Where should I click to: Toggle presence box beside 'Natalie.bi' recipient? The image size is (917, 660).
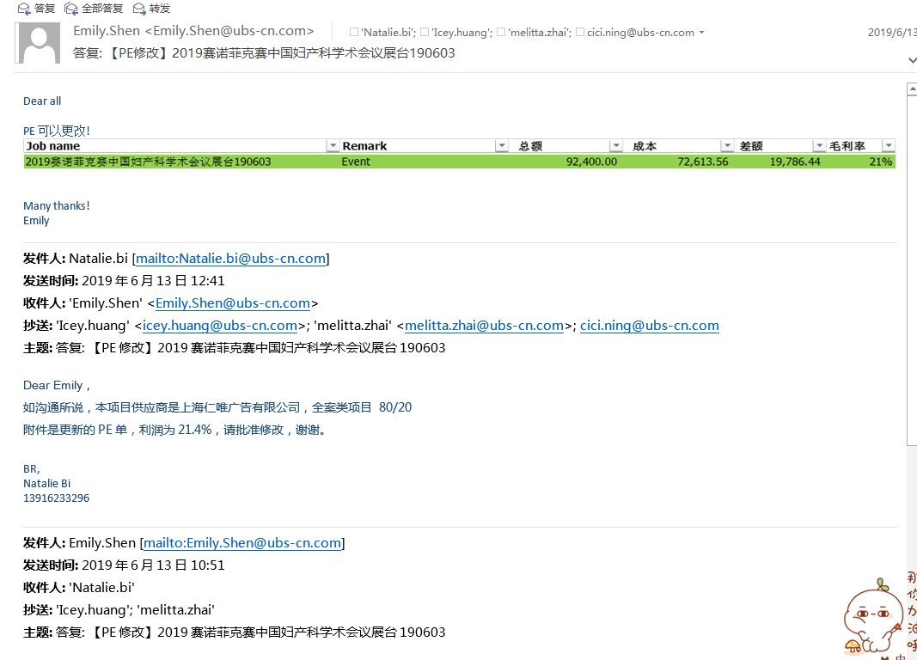(x=354, y=33)
